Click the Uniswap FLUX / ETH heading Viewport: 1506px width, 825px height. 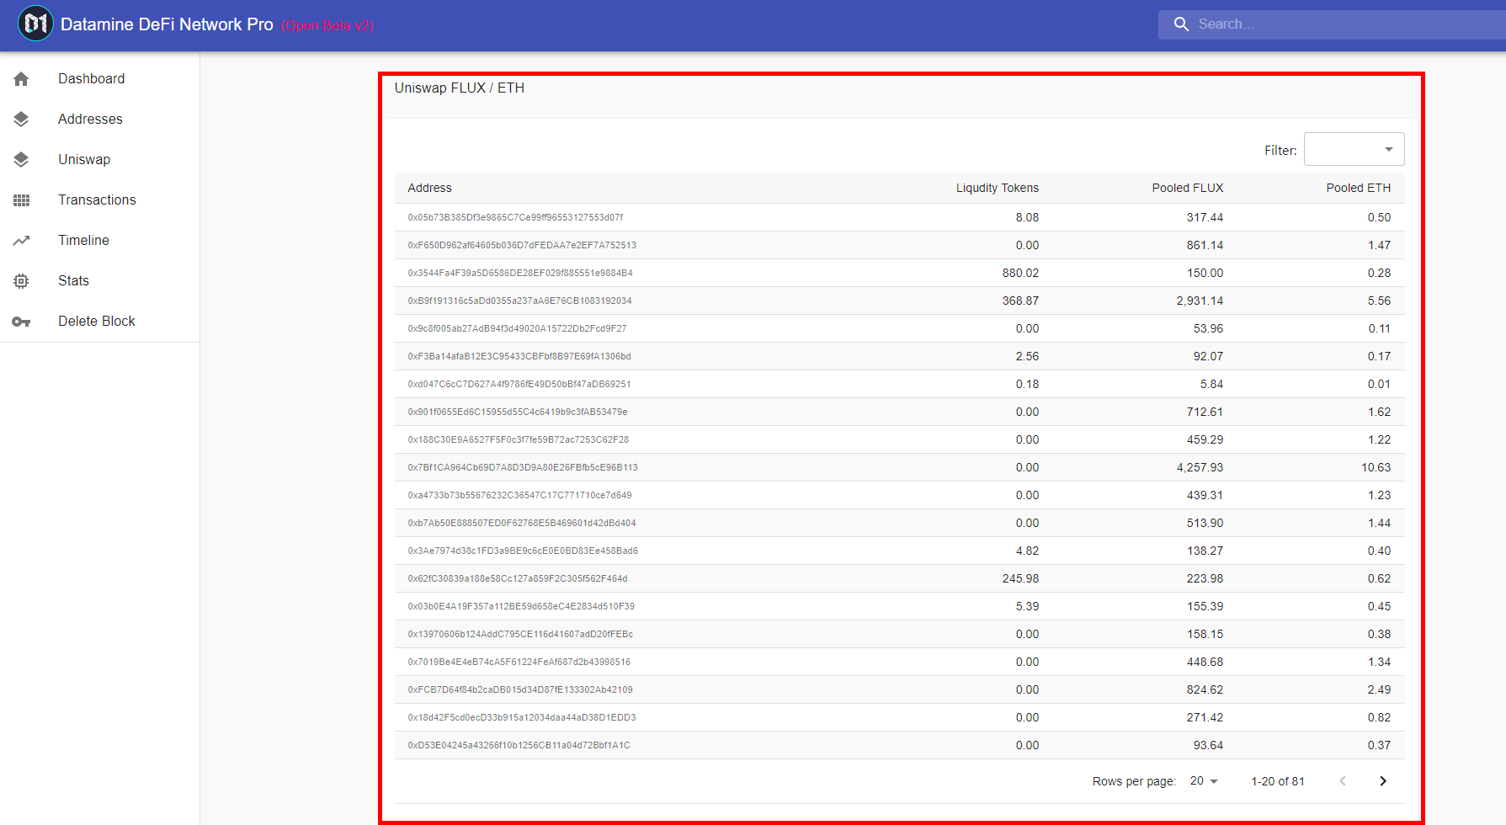tap(460, 88)
